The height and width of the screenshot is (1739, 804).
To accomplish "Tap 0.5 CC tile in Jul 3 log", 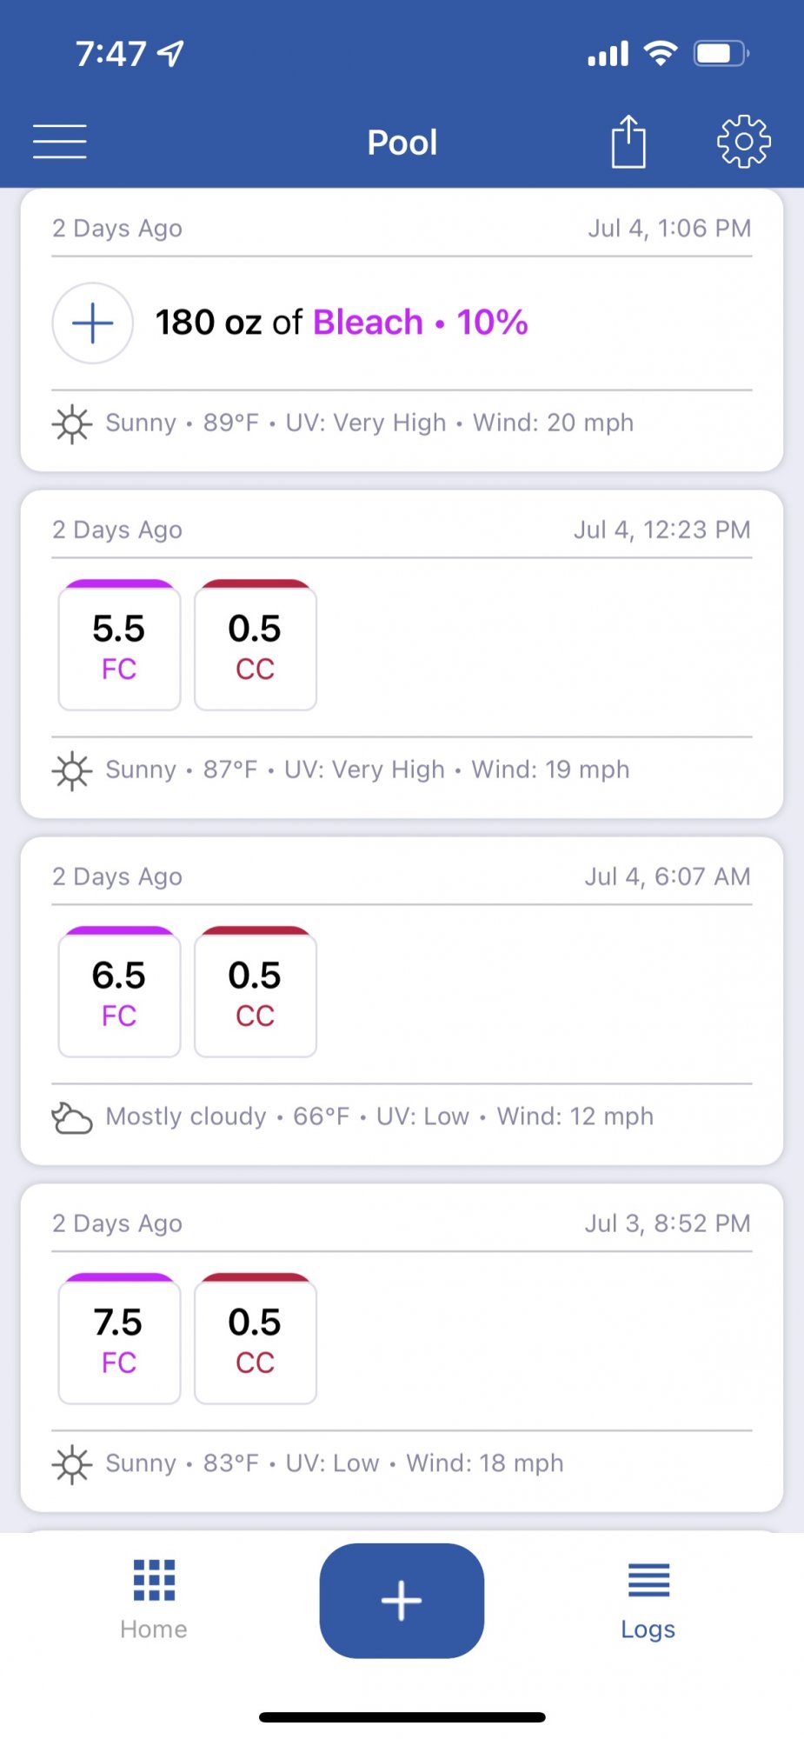I will (x=256, y=1339).
